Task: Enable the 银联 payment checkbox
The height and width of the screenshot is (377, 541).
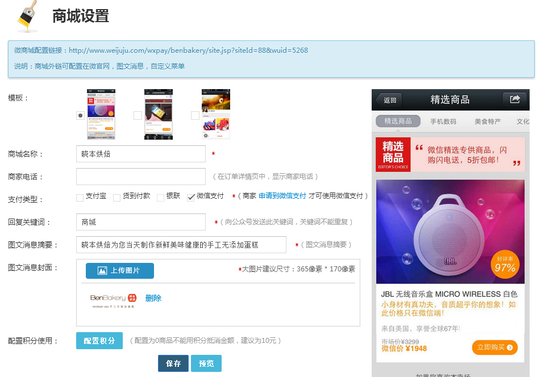Action: [160, 198]
